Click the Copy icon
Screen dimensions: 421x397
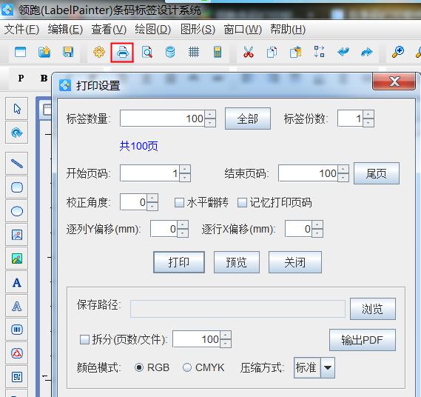click(x=272, y=52)
